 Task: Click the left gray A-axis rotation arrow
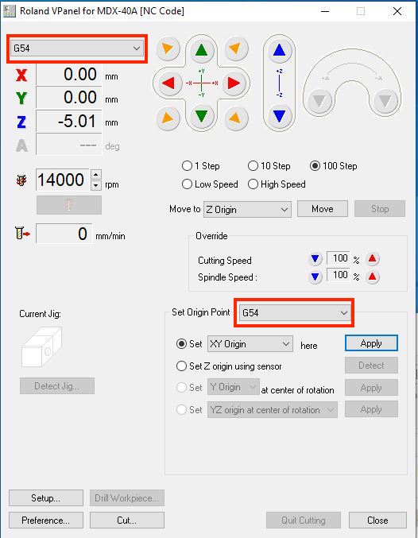coord(319,101)
